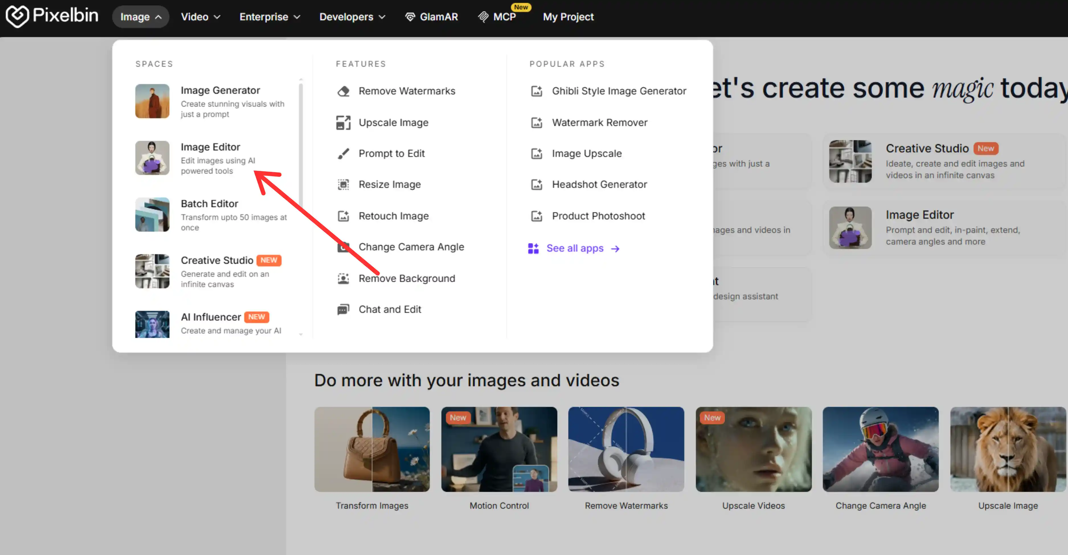1068x555 pixels.
Task: Click the arrow icon after See all apps
Action: pyautogui.click(x=615, y=248)
